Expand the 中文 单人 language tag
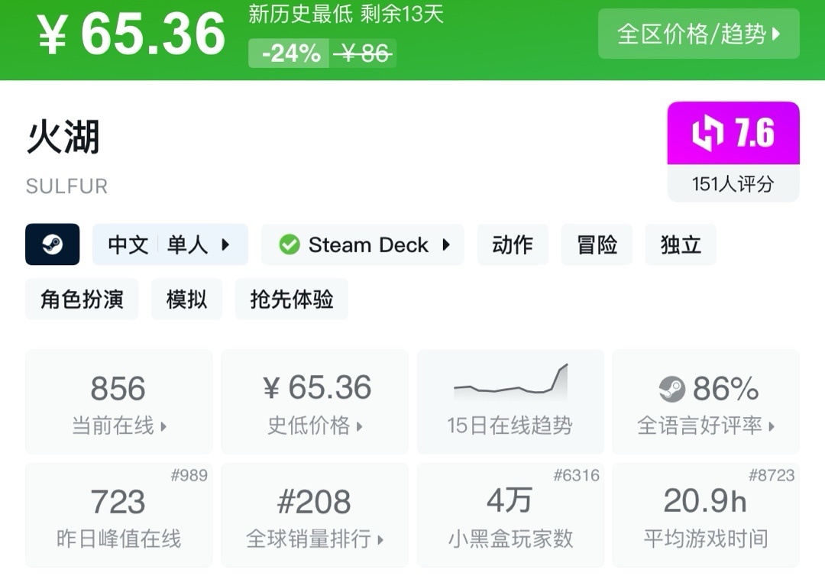 tap(170, 244)
